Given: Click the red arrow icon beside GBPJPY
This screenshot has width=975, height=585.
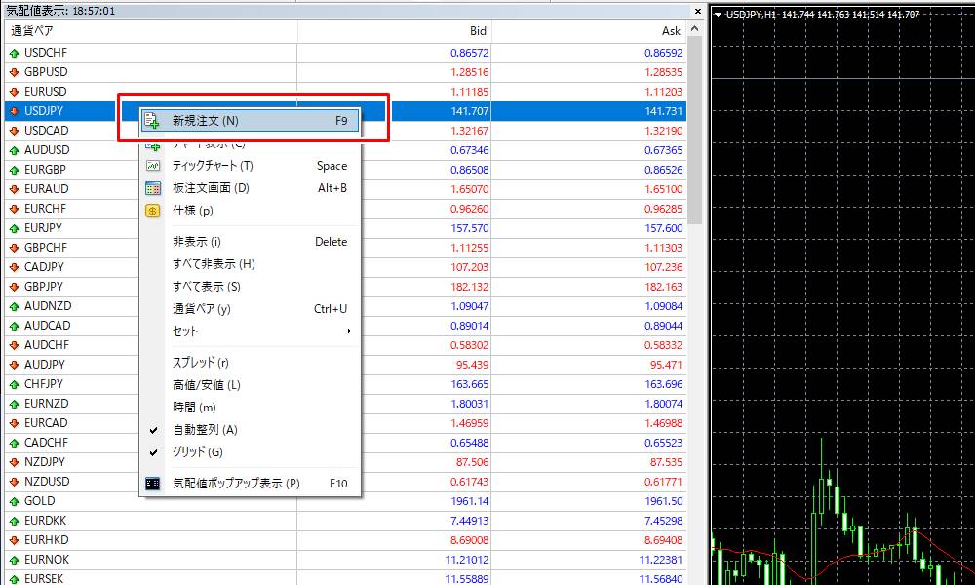Looking at the screenshot, I should (12, 286).
